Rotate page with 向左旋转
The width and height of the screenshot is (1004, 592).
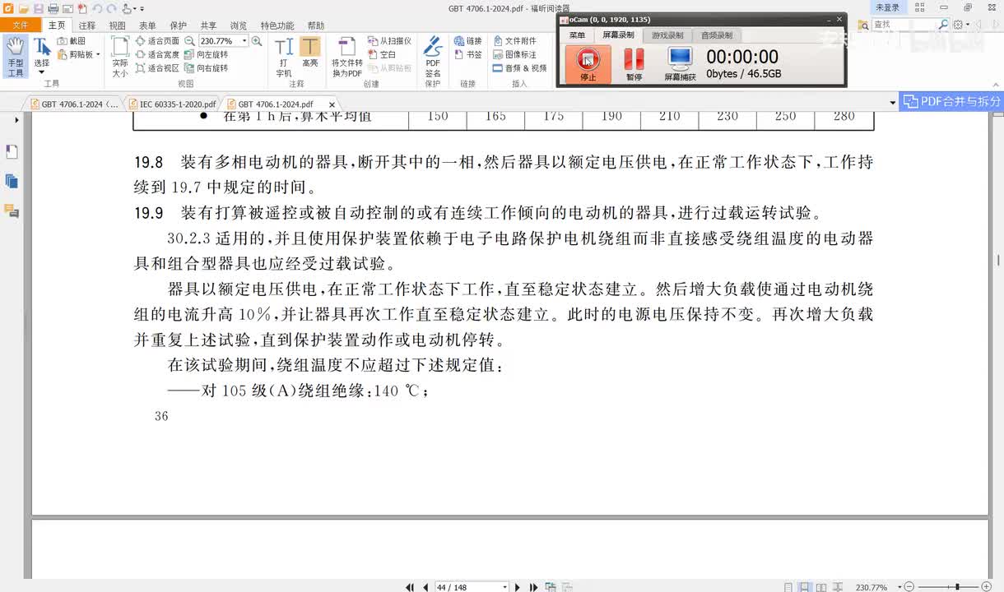[207, 54]
